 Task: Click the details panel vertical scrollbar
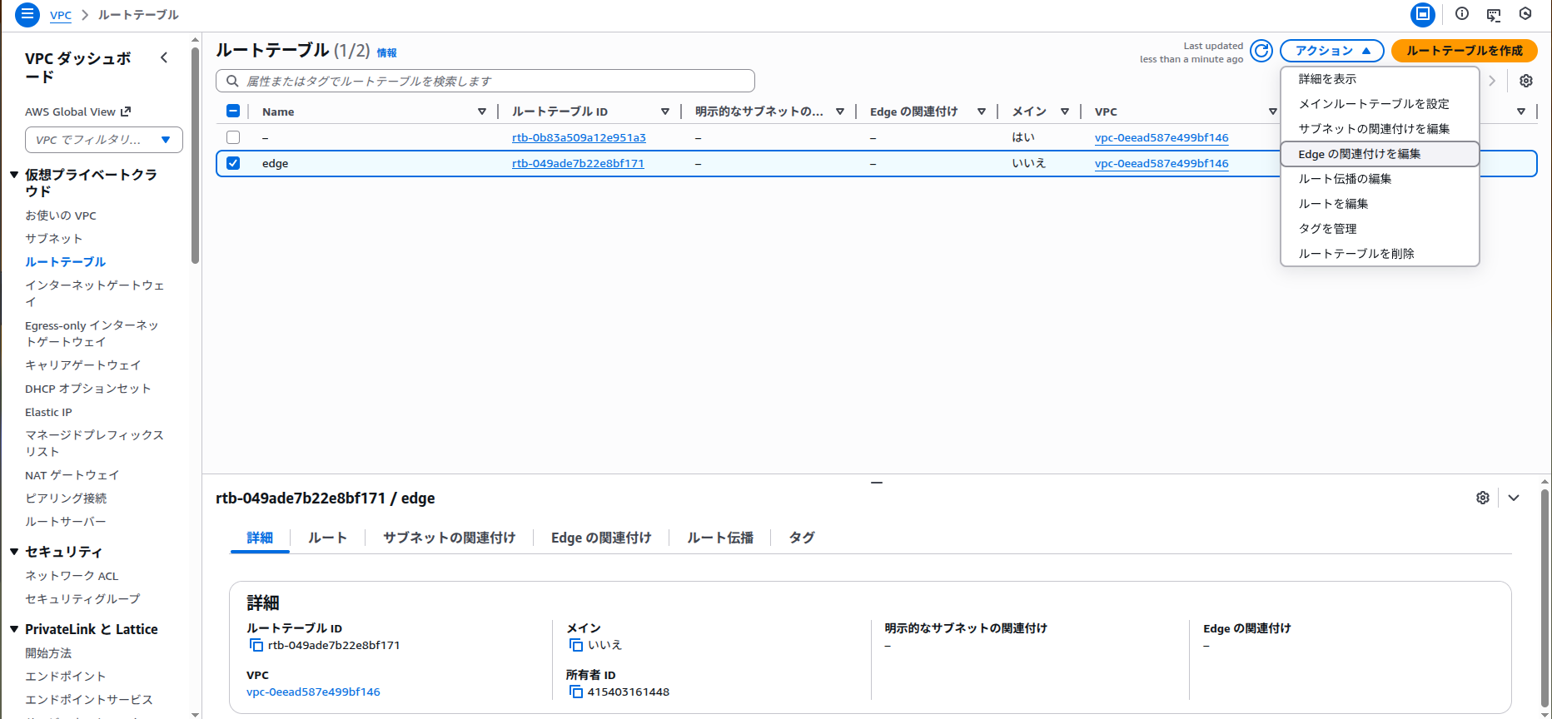click(x=1545, y=598)
